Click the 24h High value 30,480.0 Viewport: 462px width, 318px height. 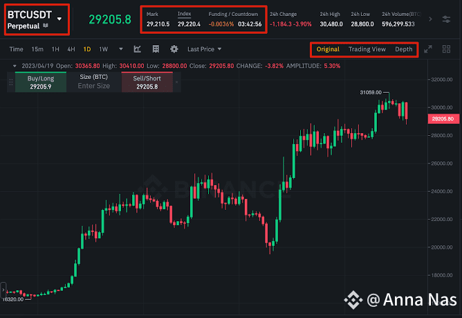331,24
